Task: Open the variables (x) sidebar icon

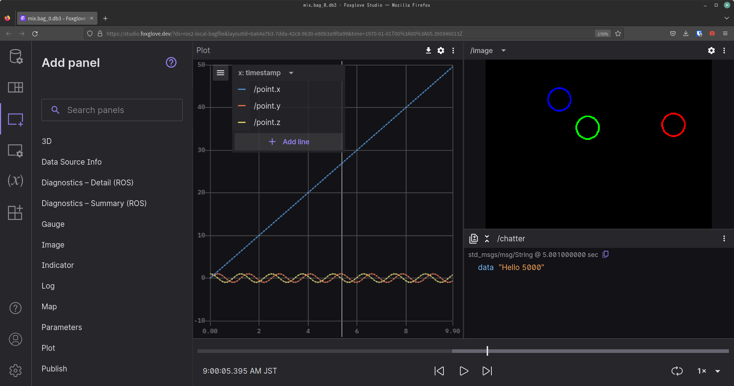Action: [x=16, y=181]
